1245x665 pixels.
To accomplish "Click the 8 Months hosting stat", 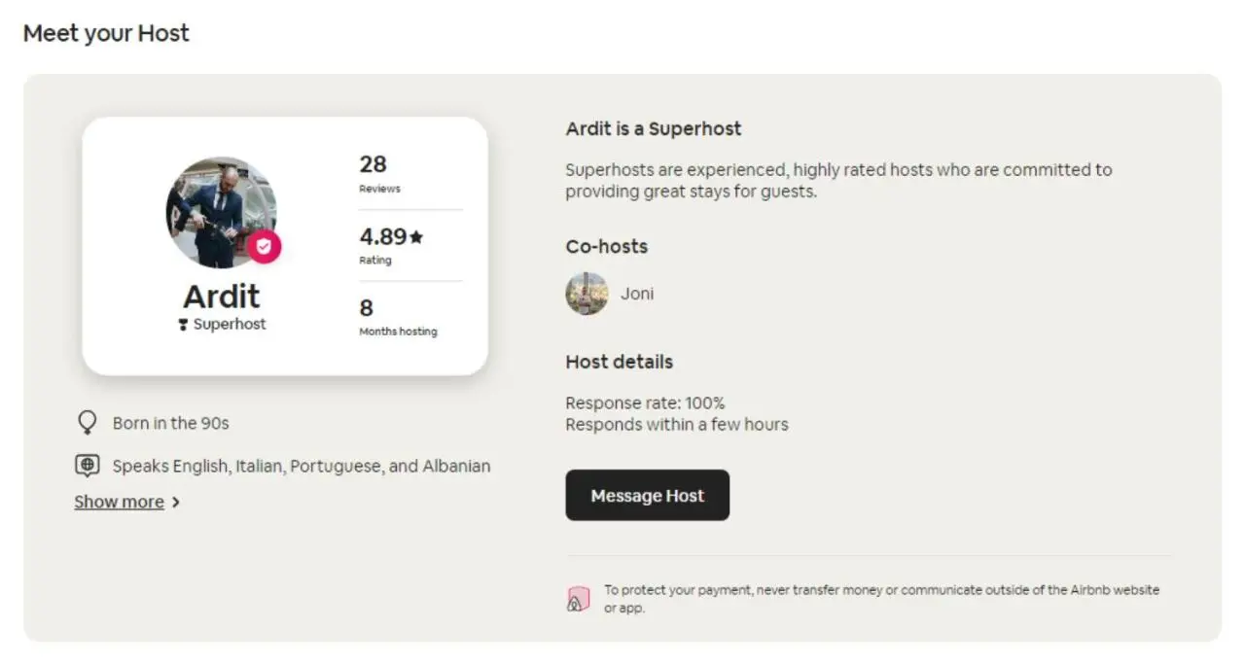I will coord(398,317).
